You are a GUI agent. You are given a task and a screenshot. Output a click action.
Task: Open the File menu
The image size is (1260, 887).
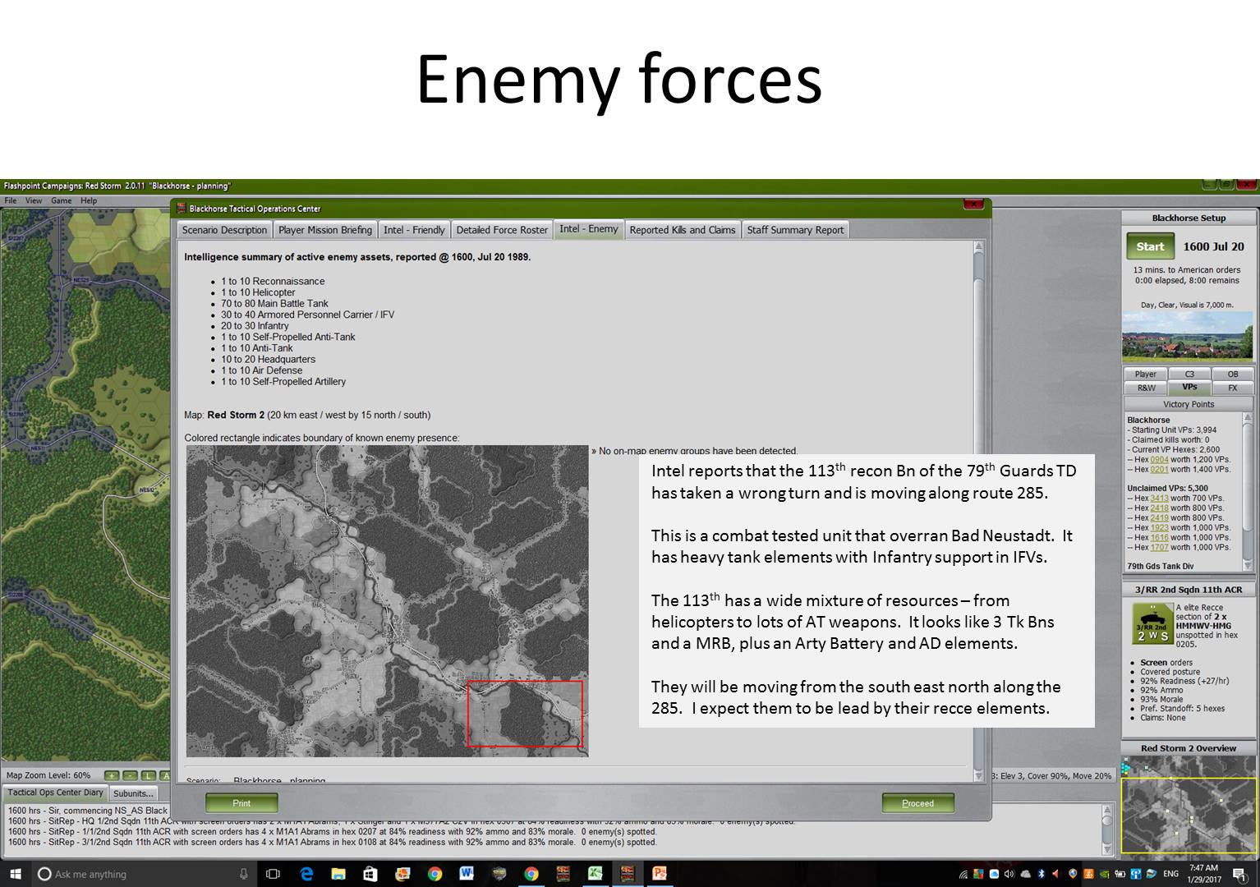point(11,200)
